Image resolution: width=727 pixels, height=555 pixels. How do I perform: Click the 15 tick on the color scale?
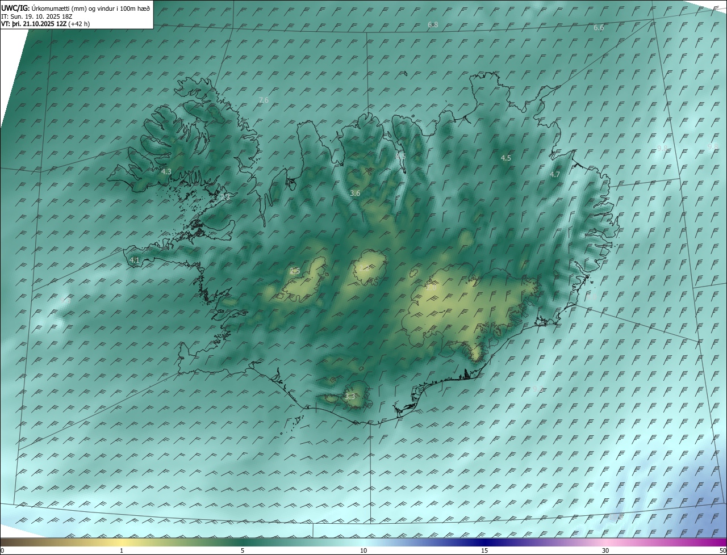[484, 550]
